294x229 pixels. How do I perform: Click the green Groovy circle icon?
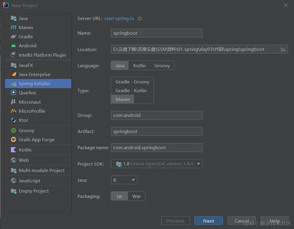(13, 130)
